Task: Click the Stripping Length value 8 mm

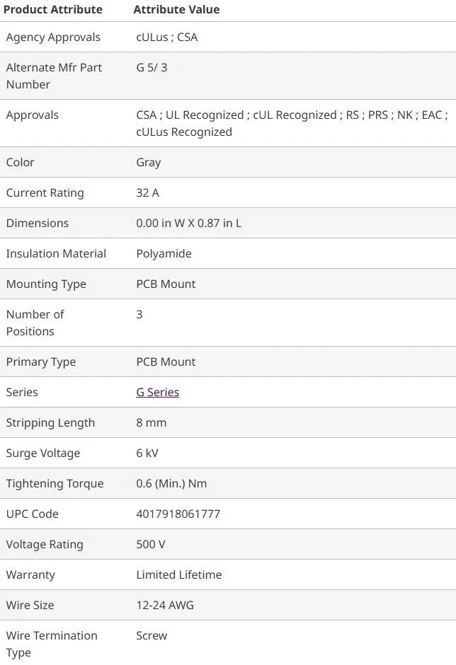Action: click(x=152, y=422)
